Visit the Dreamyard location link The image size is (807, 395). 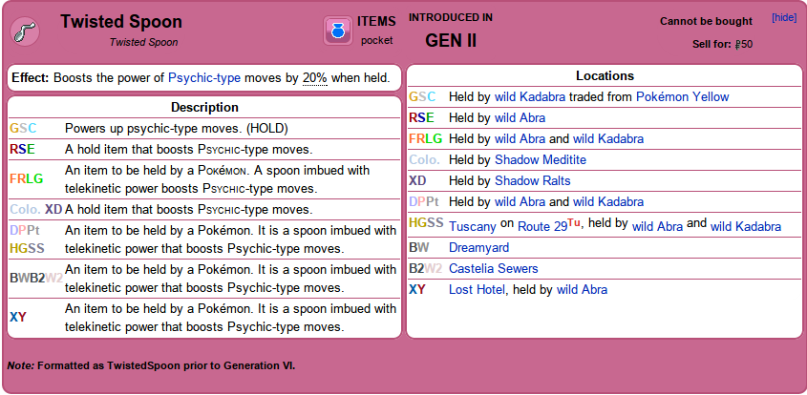[x=478, y=248]
